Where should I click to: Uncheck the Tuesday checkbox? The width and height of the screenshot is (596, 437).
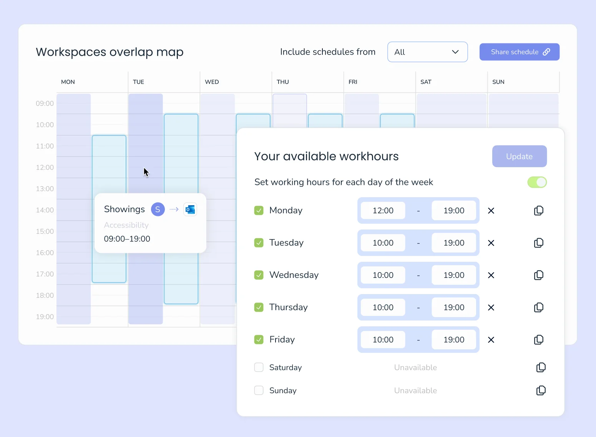(259, 243)
